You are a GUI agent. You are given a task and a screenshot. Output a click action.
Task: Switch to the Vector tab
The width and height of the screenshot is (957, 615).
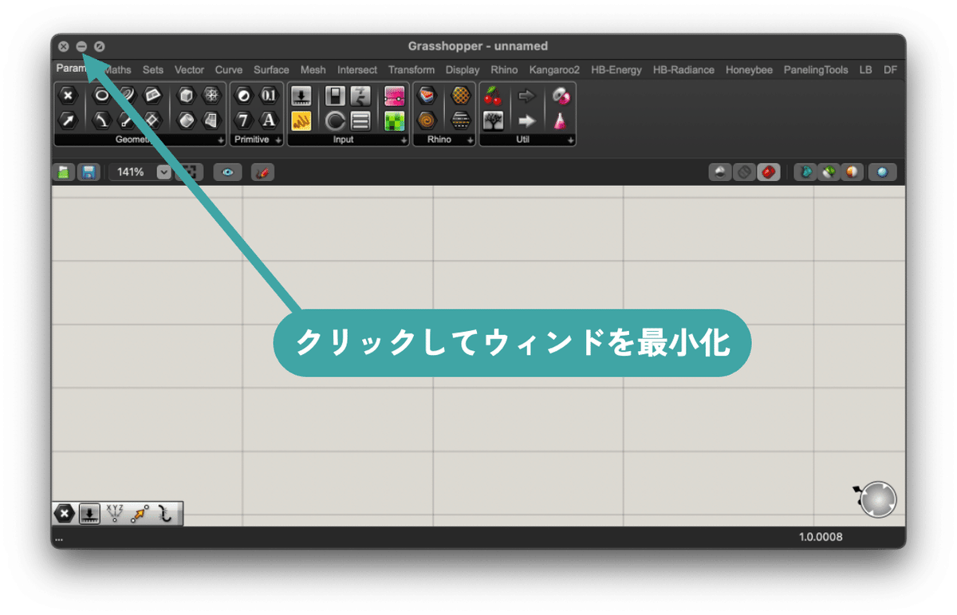point(190,69)
